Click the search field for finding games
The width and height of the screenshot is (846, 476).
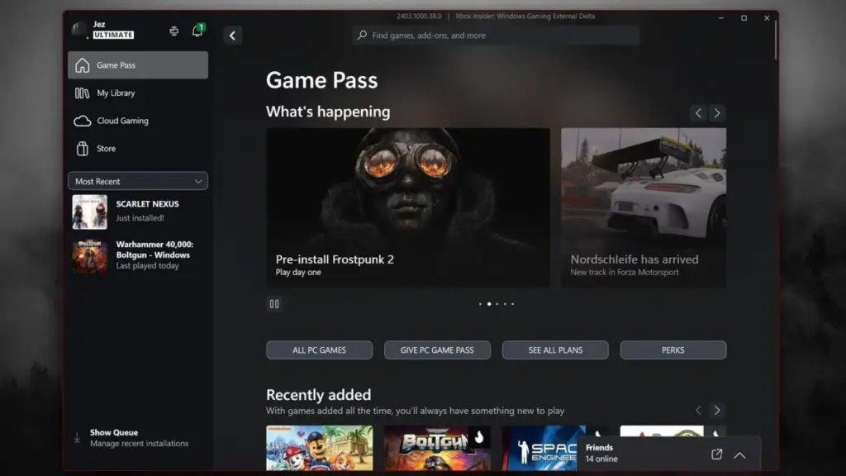coord(496,36)
